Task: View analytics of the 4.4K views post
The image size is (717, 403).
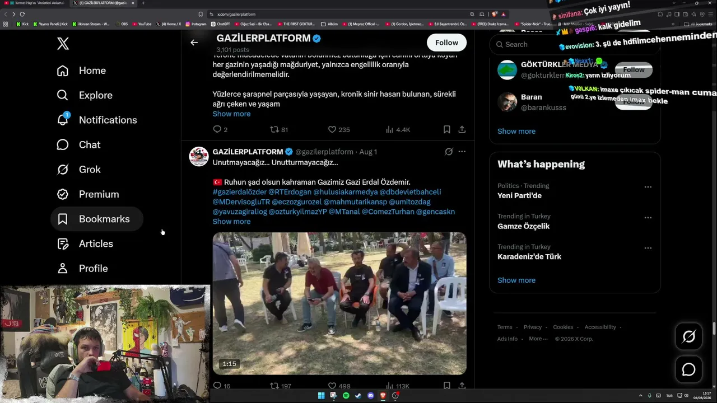Action: (398, 129)
